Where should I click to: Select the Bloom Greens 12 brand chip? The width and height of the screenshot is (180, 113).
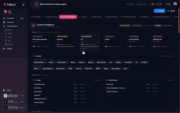[63, 62]
